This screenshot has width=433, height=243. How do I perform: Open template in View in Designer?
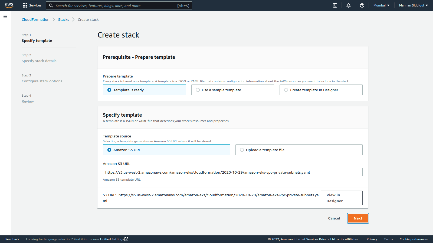click(341, 198)
